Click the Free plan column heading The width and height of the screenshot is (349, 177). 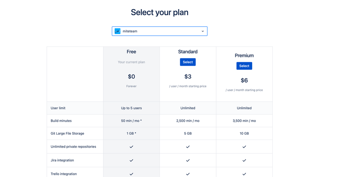coord(131,52)
